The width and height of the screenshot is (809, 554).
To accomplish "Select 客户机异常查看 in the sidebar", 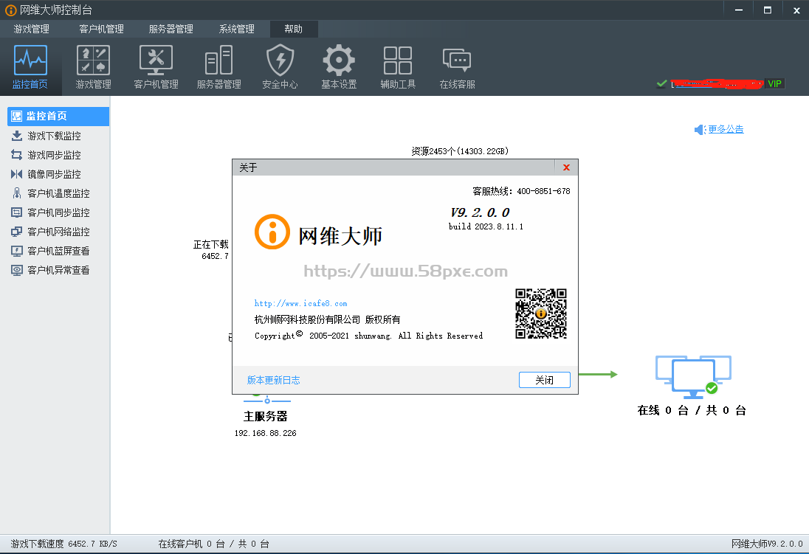I will click(x=58, y=270).
